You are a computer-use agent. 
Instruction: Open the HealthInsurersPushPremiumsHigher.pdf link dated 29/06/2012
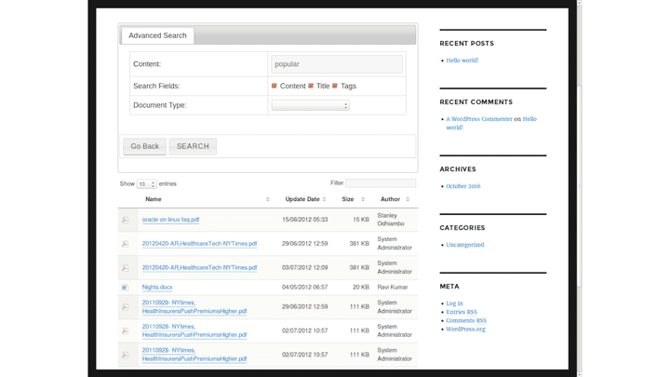pos(194,307)
